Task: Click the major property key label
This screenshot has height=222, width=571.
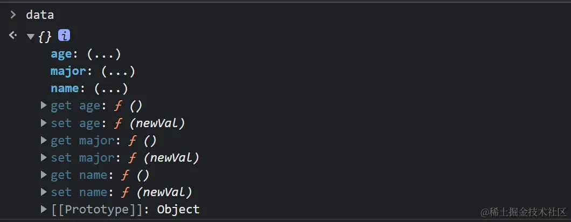Action: pyautogui.click(x=68, y=71)
